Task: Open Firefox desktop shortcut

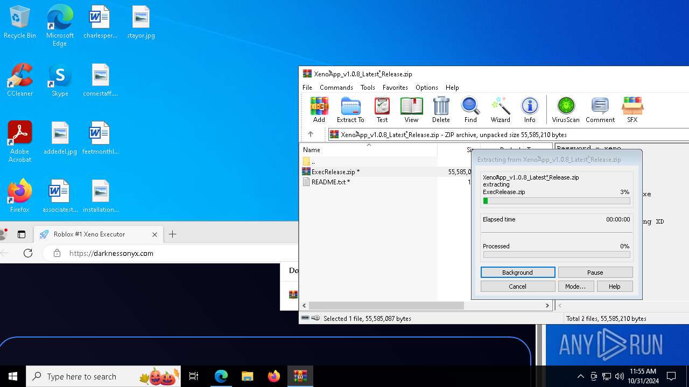Action: [20, 196]
